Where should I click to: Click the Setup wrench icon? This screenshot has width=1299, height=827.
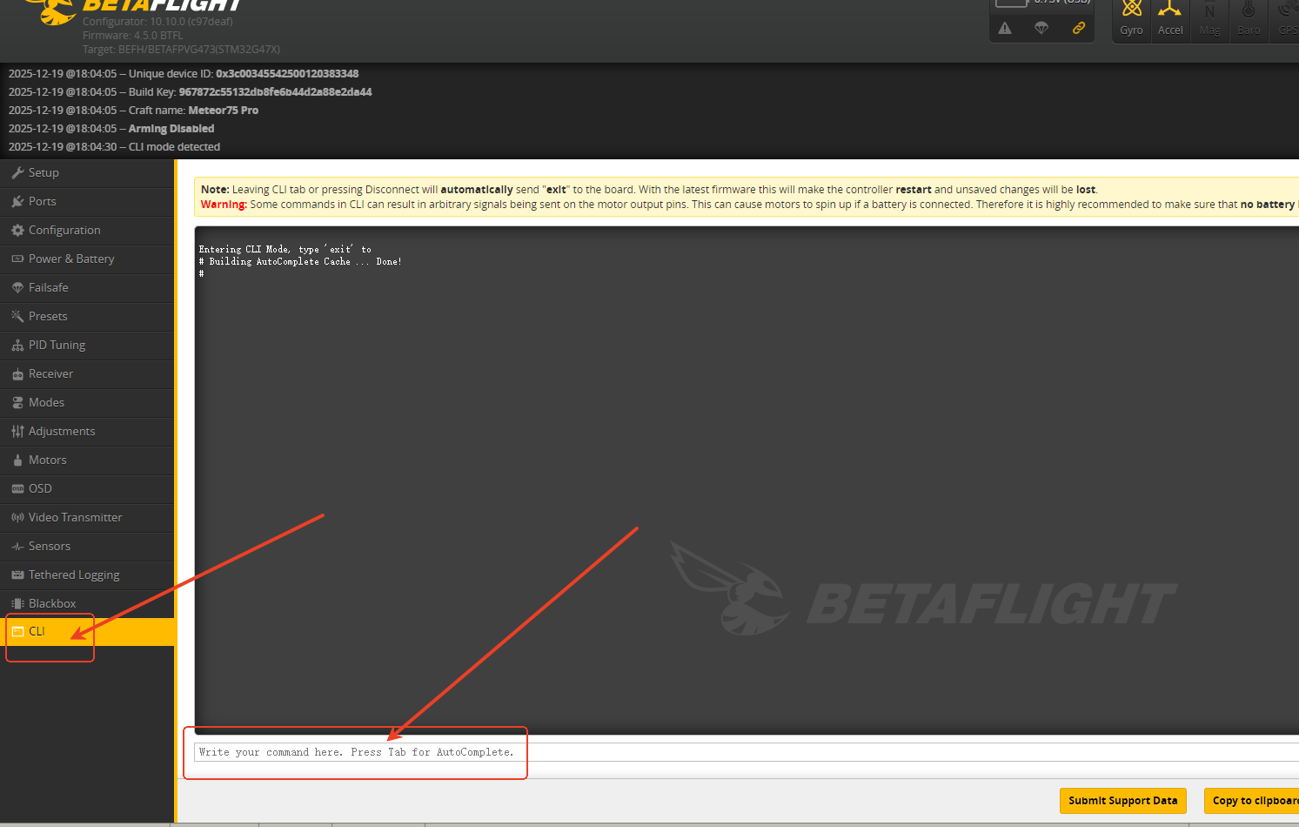(x=17, y=172)
